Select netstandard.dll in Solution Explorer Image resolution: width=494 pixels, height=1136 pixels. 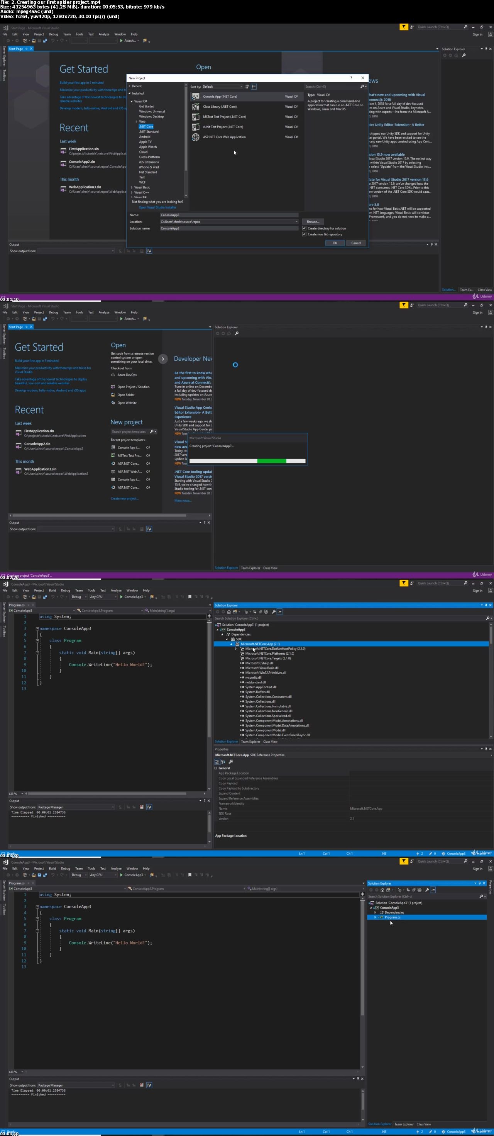click(x=255, y=682)
